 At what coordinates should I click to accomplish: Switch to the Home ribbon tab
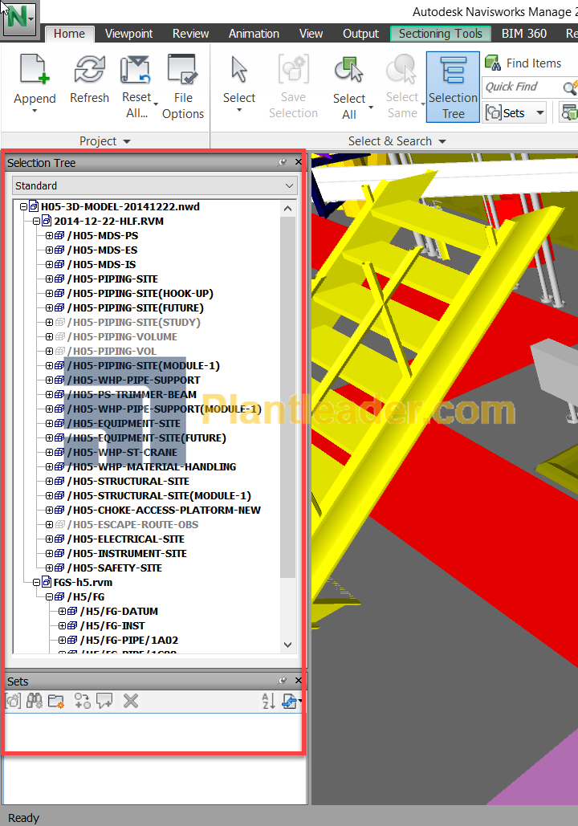pyautogui.click(x=69, y=34)
